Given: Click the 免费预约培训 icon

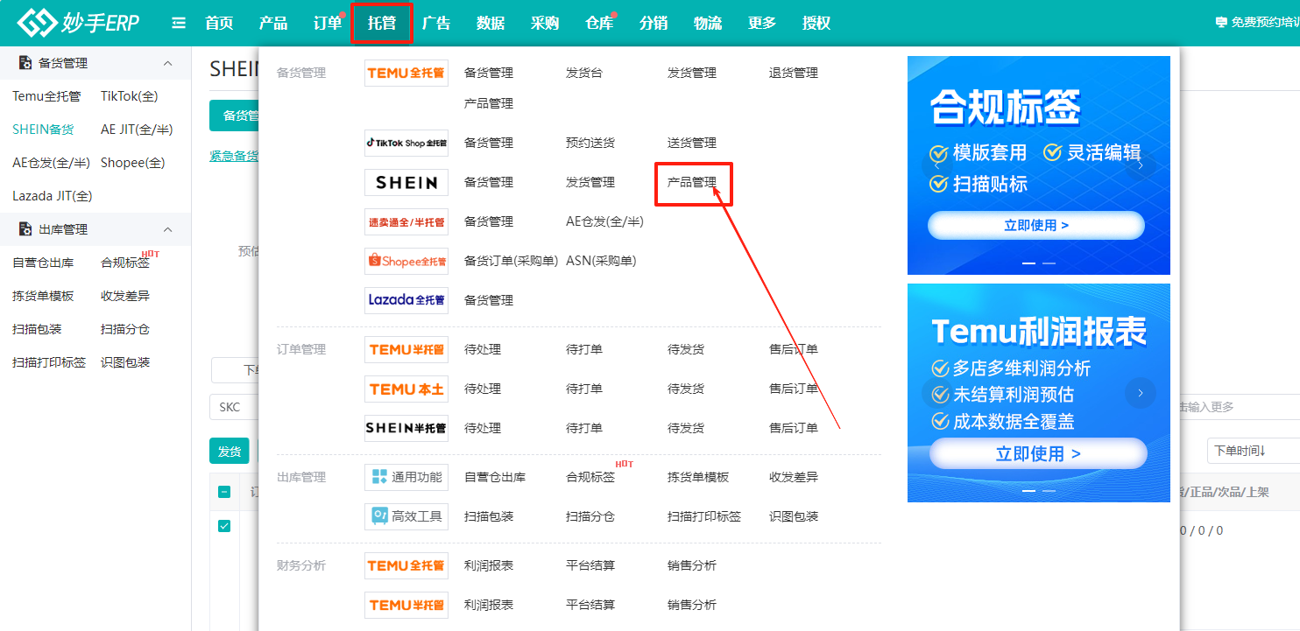Looking at the screenshot, I should [x=1221, y=23].
